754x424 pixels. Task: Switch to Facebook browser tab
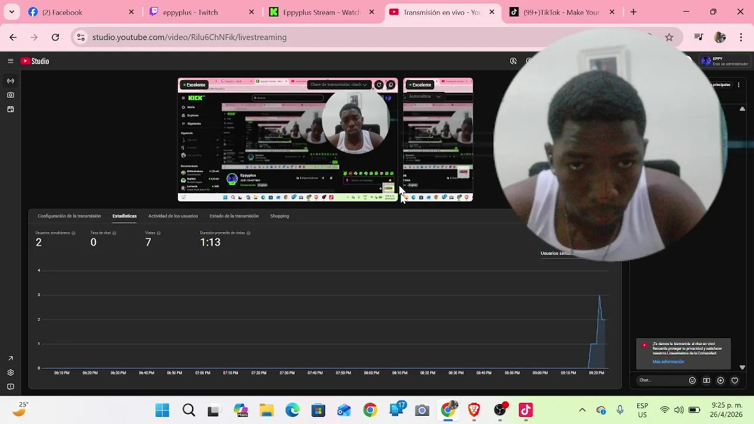pyautogui.click(x=81, y=12)
